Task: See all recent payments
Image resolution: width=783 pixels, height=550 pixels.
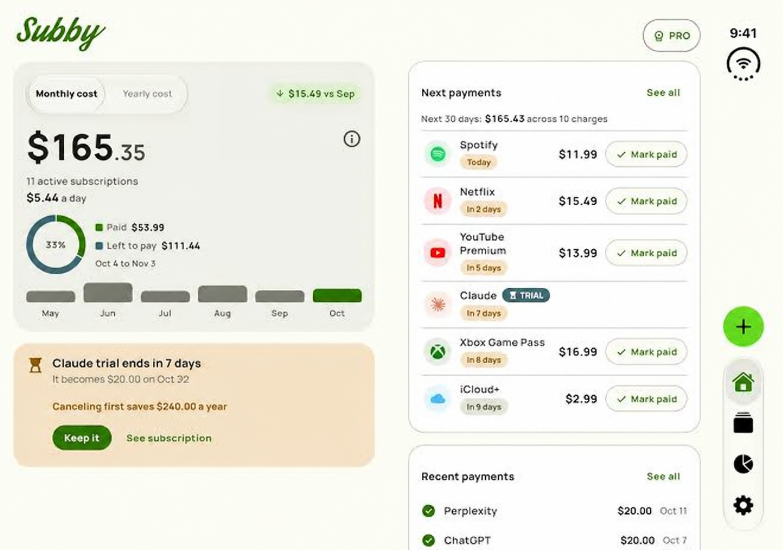Action: coord(663,476)
